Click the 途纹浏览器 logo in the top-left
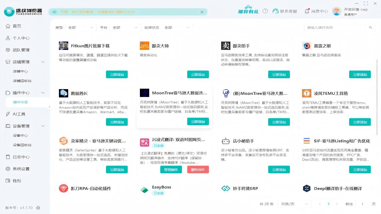381x214 pixels. point(9,11)
